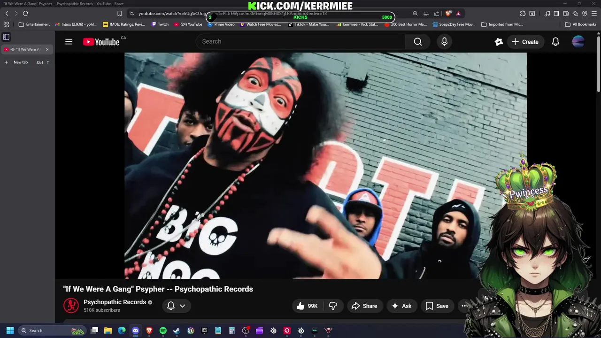This screenshot has width=601, height=338.
Task: Click the Windows taskbar Search box
Action: [52, 330]
